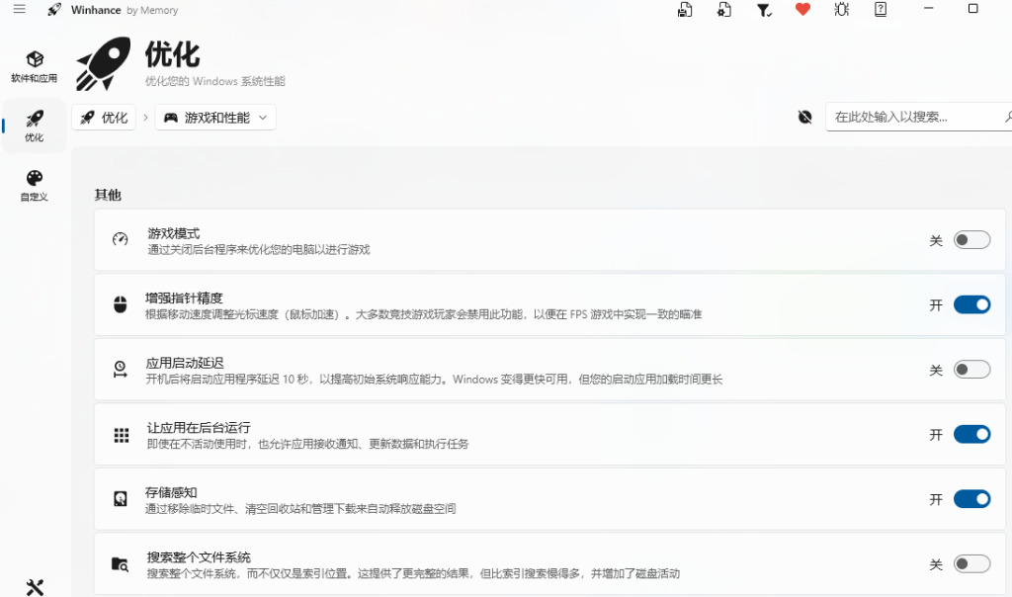Click the Winhance rocket logo in title bar
1012x597 pixels.
tap(55, 10)
